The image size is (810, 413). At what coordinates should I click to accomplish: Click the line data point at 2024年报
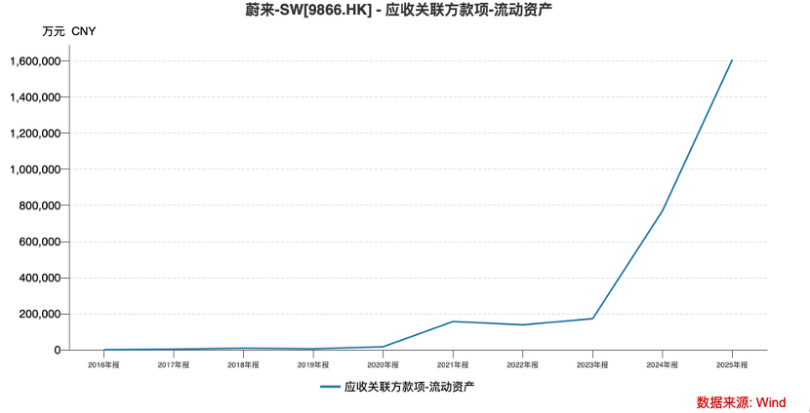click(663, 210)
